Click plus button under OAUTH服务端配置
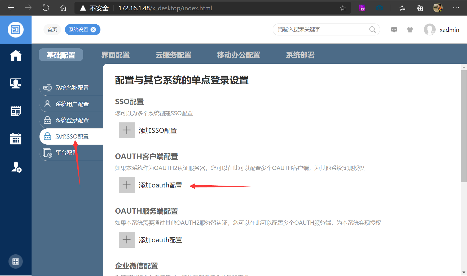 coord(127,240)
